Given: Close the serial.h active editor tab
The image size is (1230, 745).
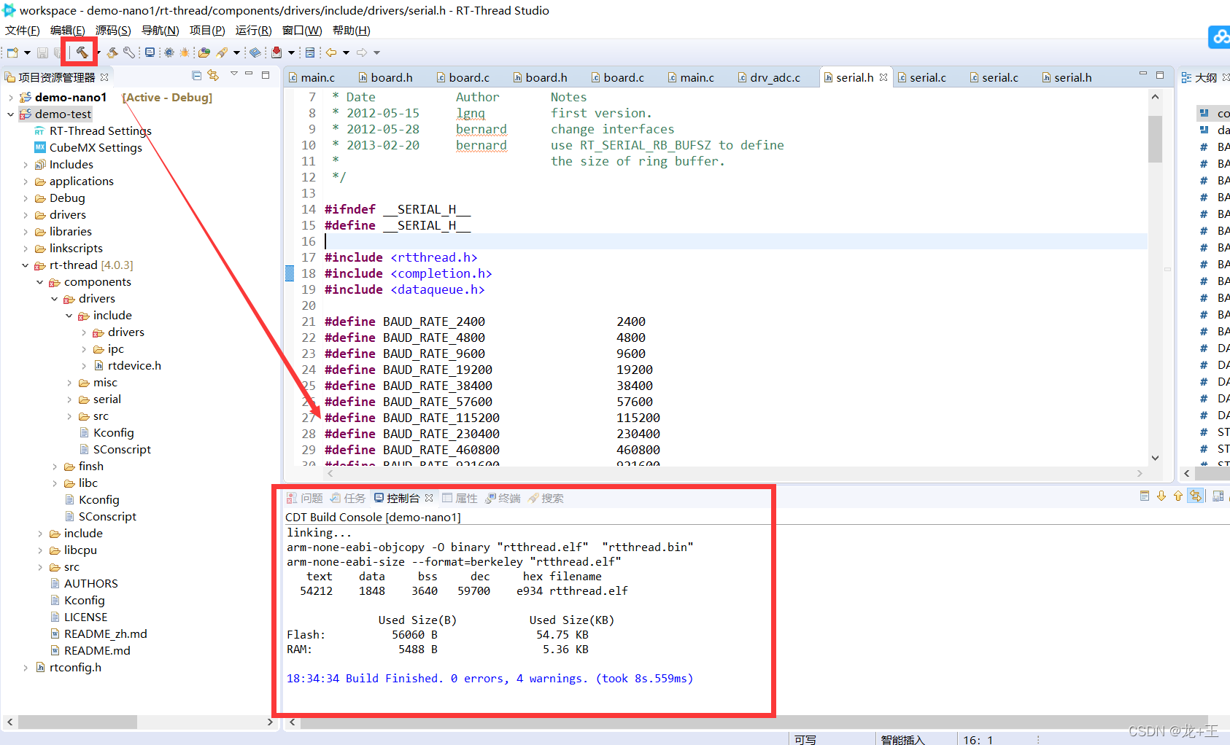Looking at the screenshot, I should [x=883, y=77].
